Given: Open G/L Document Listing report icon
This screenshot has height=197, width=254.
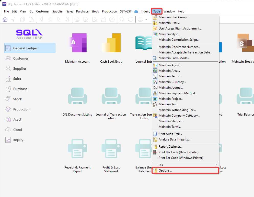Looking at the screenshot, I should (77, 97).
